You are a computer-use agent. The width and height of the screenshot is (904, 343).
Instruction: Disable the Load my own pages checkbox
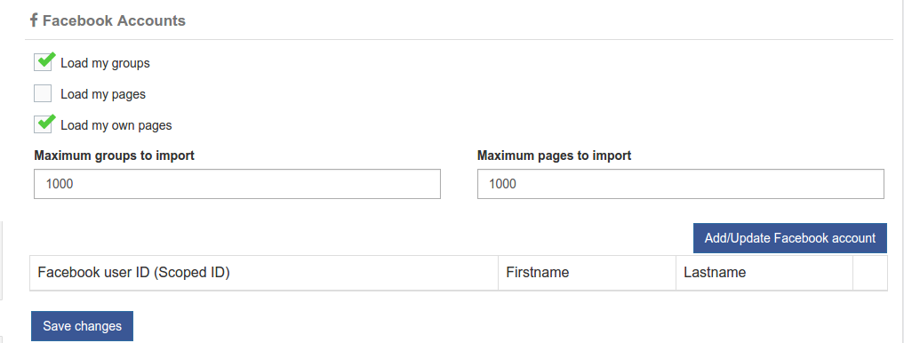coord(43,124)
